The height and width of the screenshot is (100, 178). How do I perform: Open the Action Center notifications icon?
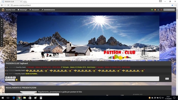point(174,98)
